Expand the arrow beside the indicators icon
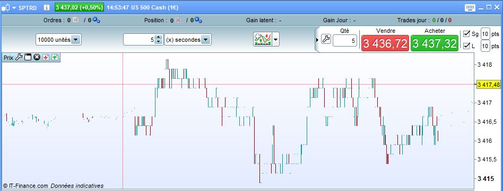Image resolution: width=503 pixels, height=191 pixels. click(x=275, y=40)
